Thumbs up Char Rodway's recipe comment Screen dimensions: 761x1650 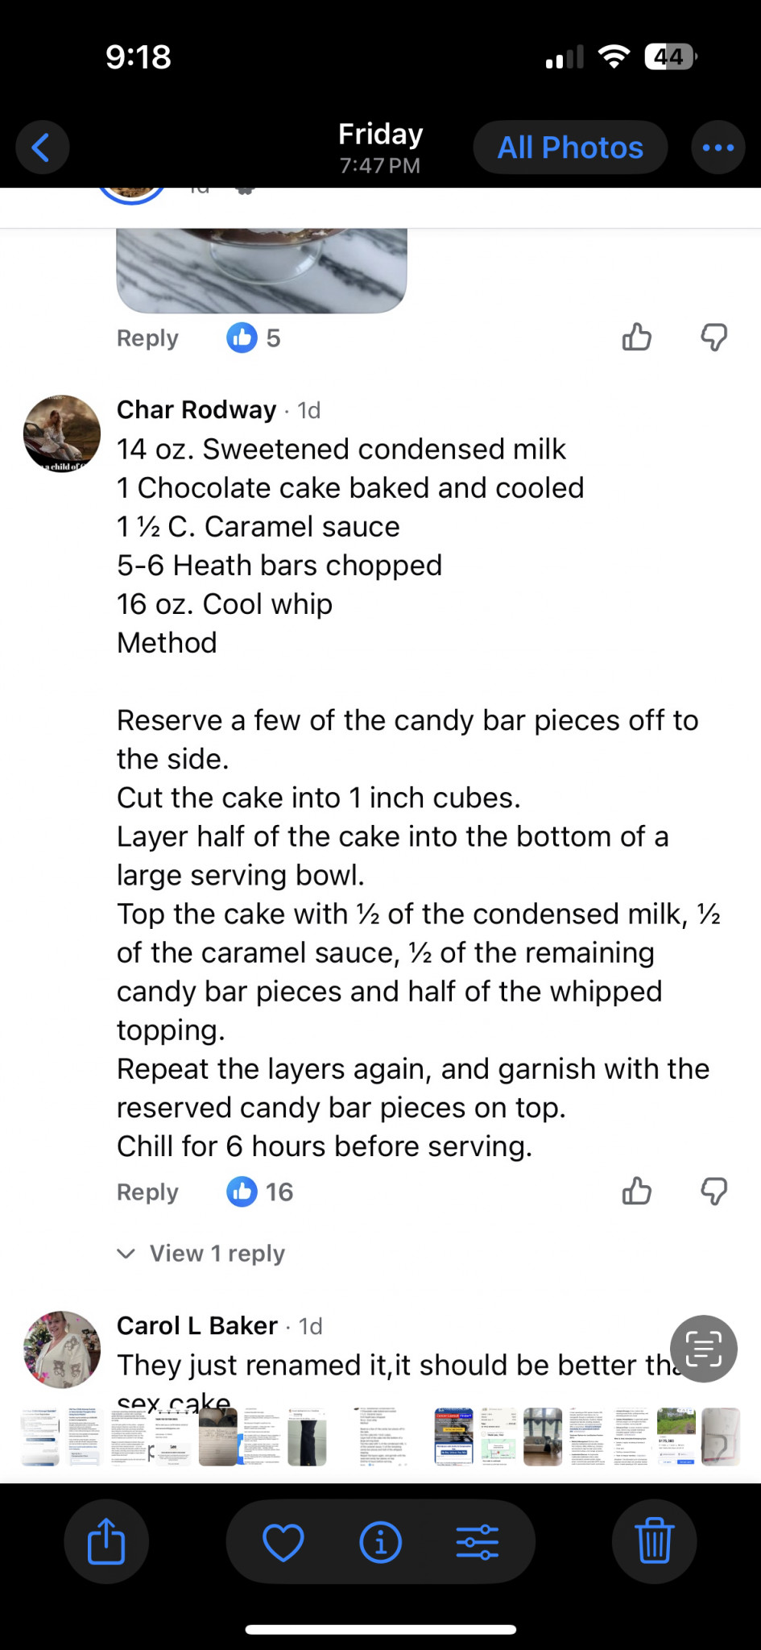[636, 1191]
